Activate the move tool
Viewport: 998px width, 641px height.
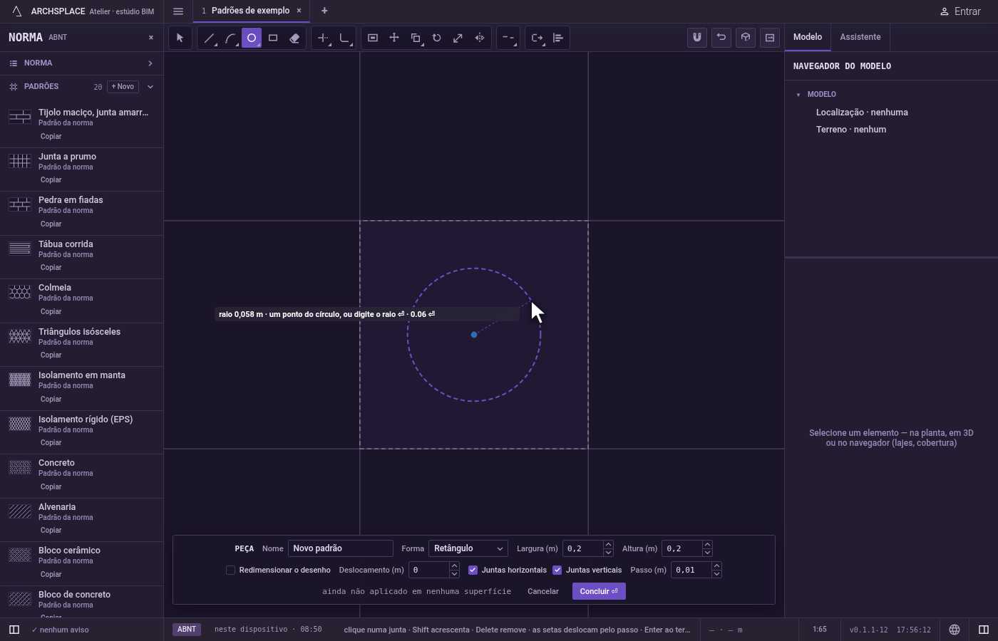(x=394, y=38)
